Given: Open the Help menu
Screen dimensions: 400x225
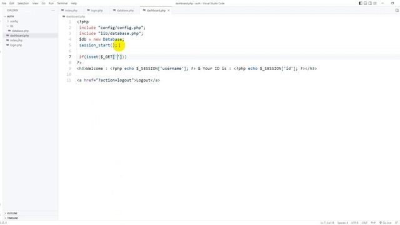Looking at the screenshot, I should [74, 3].
